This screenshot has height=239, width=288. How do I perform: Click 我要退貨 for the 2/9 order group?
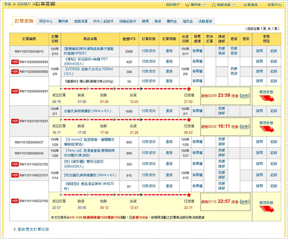tap(234, 71)
